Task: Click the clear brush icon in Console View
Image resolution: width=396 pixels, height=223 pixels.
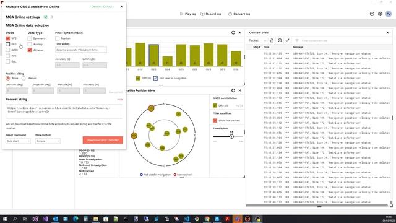Action: coord(287,40)
